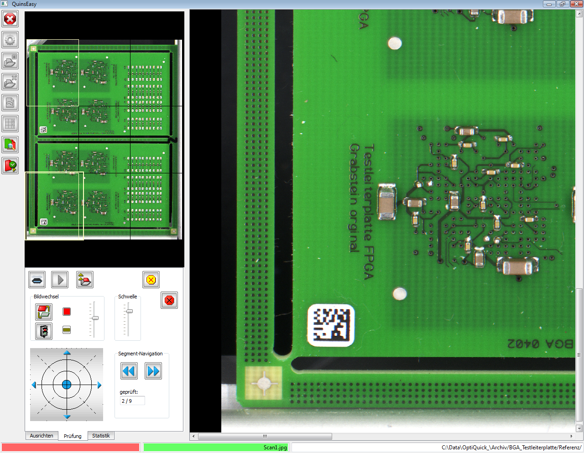Advance to next segment with double-right arrows

tap(153, 371)
